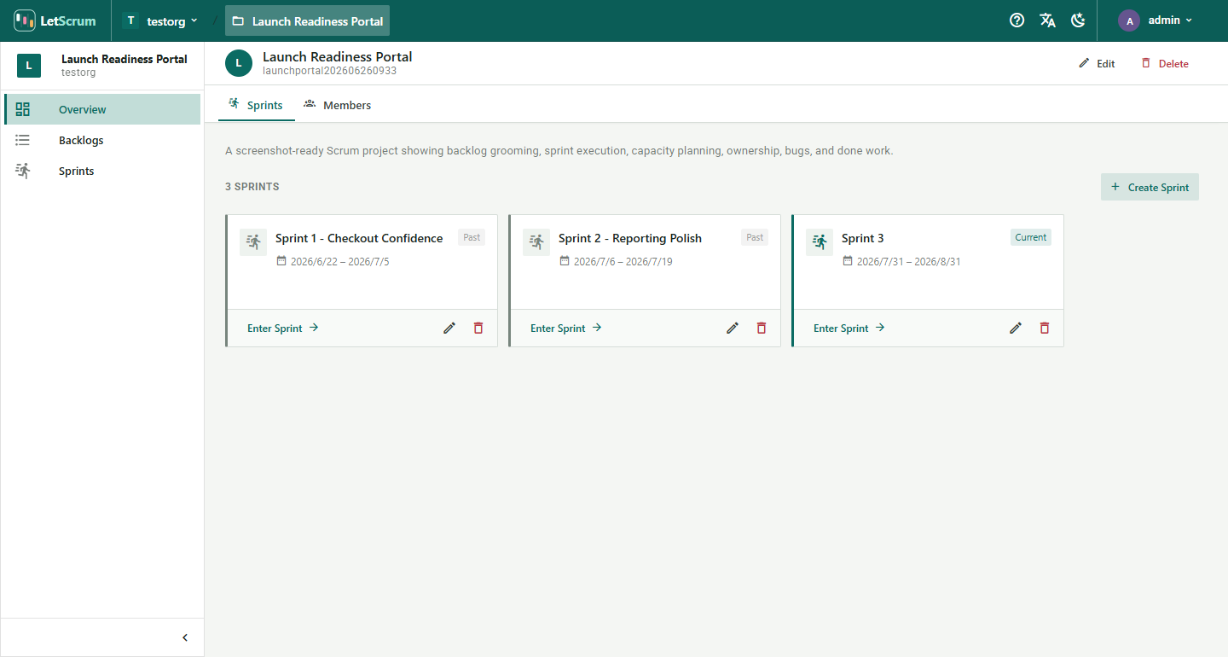Click Sprint 1 runner icon
Screen dimensions: 1228x657
(x=253, y=242)
